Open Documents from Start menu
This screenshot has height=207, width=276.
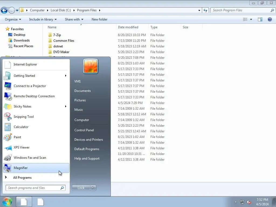click(82, 91)
